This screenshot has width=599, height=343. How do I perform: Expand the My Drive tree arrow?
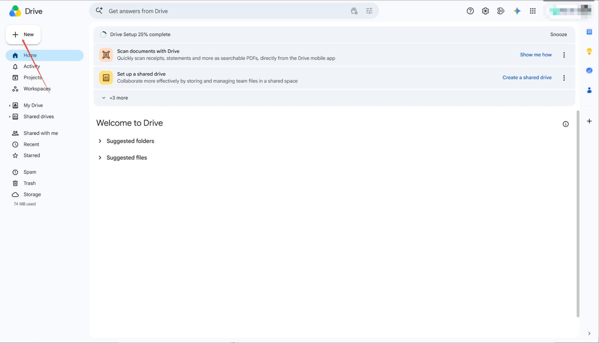pyautogui.click(x=10, y=105)
